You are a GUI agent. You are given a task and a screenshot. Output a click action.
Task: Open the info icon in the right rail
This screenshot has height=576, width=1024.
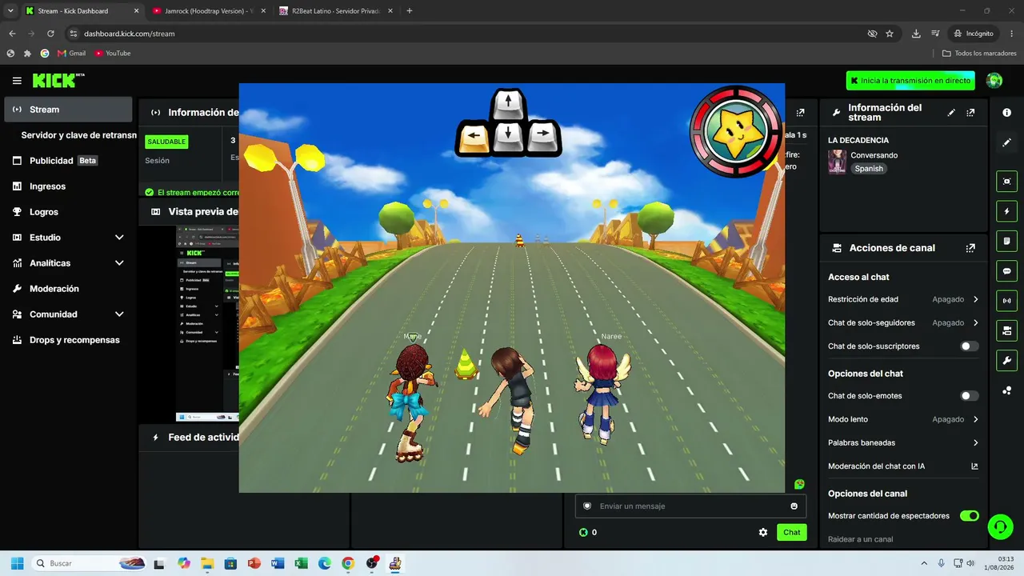pyautogui.click(x=1006, y=113)
